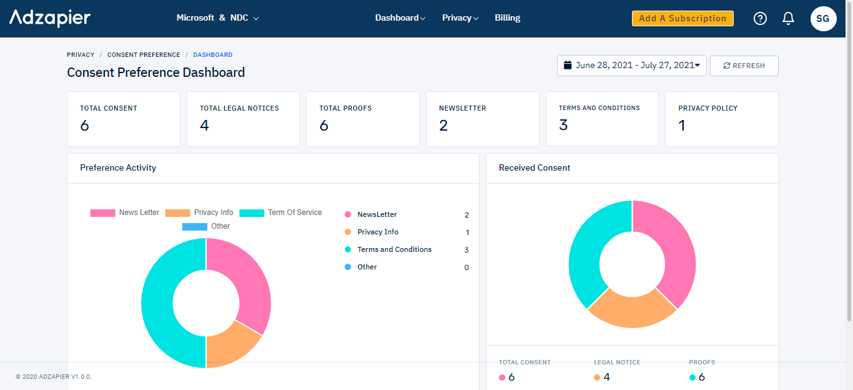Open the date range picker dropdown
Viewport: 853px width, 390px height.
pyautogui.click(x=631, y=64)
